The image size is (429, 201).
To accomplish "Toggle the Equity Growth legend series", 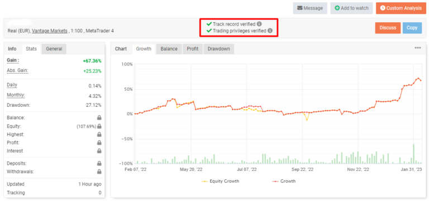I will (x=220, y=181).
